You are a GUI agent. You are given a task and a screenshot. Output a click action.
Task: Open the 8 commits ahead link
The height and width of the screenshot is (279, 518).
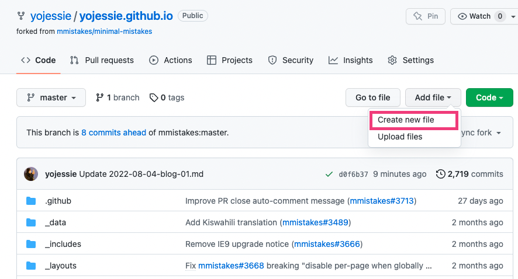[x=113, y=132]
